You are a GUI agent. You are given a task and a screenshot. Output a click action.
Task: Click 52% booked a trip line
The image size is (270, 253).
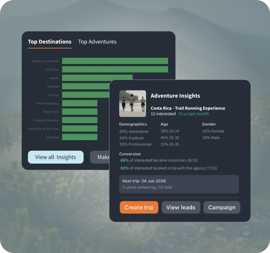tap(168, 168)
